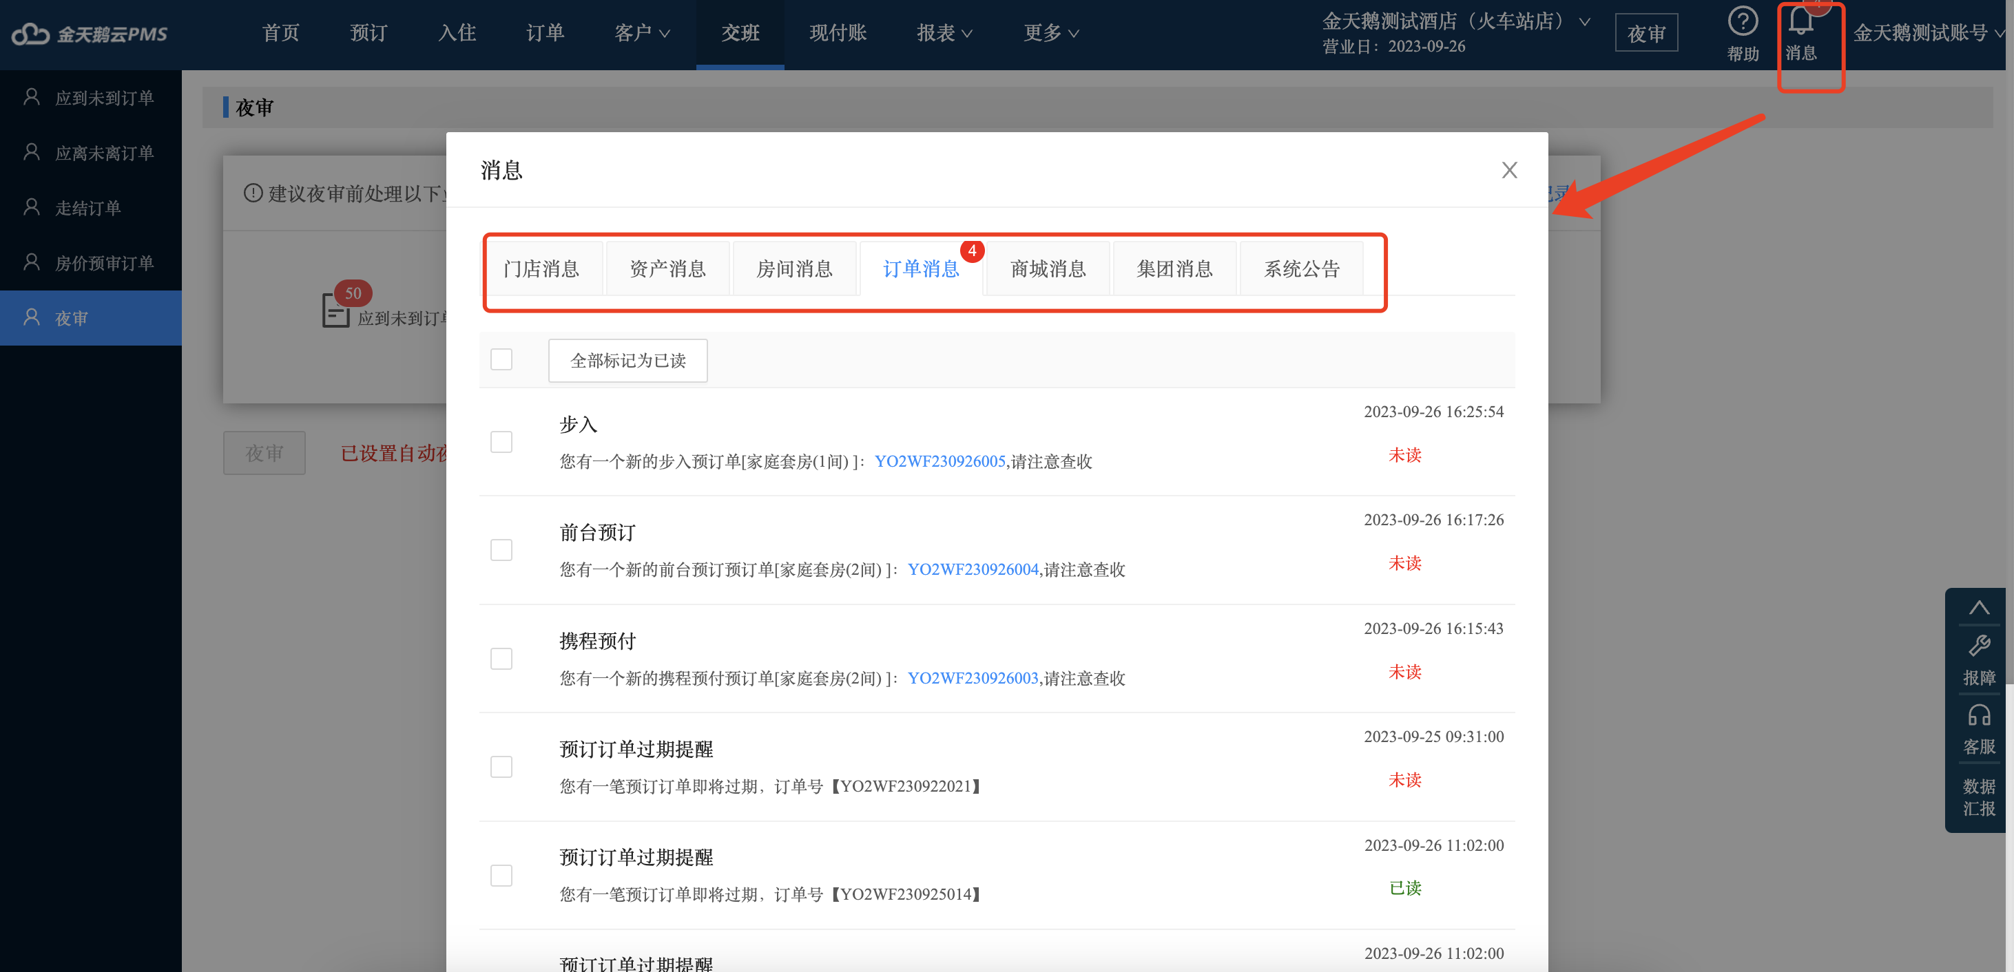Click the 金天鹅云PMS cloud logo
The image size is (2014, 972).
pyautogui.click(x=90, y=34)
